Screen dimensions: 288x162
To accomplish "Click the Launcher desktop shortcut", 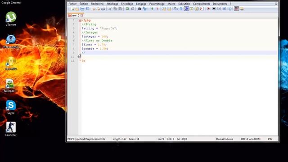I will pos(11,129).
